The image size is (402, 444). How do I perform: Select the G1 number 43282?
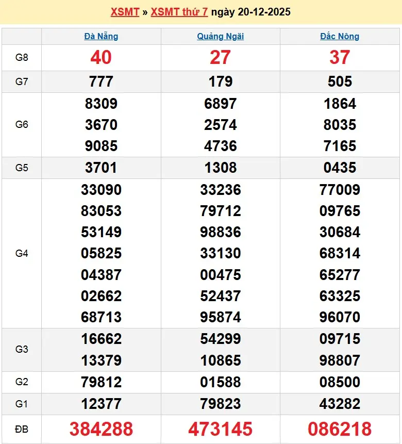point(340,404)
